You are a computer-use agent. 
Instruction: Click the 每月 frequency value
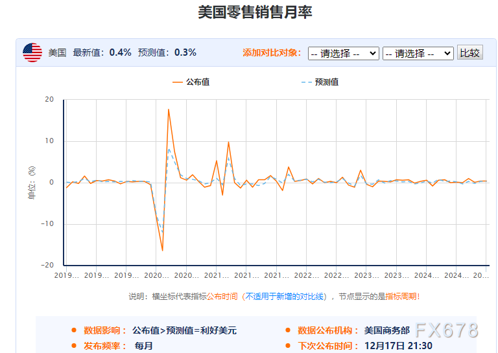point(143,346)
